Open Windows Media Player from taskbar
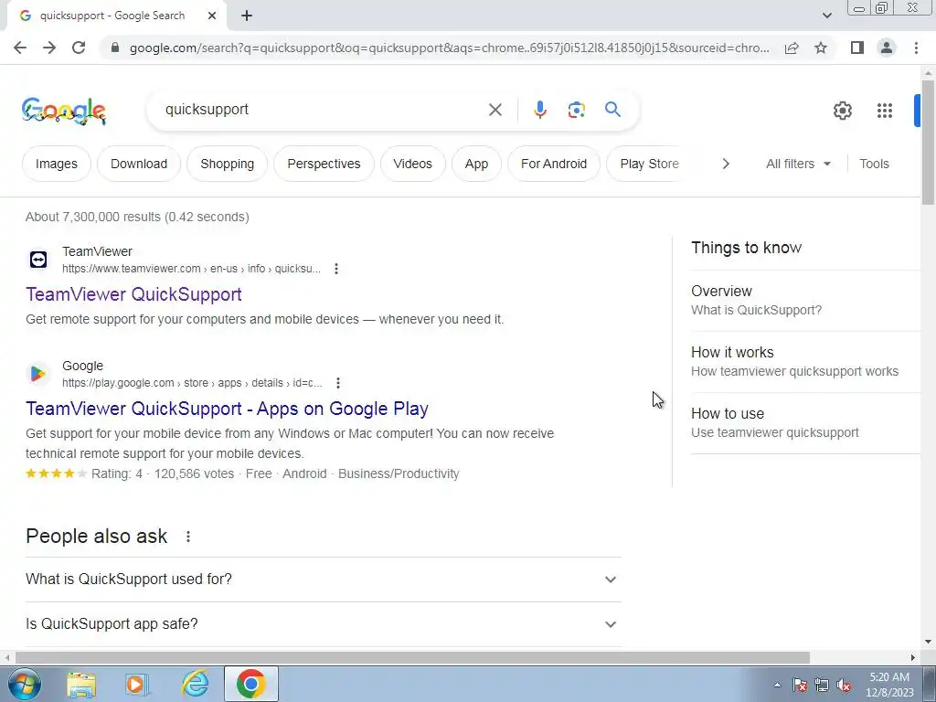The width and height of the screenshot is (936, 702). coord(136,685)
